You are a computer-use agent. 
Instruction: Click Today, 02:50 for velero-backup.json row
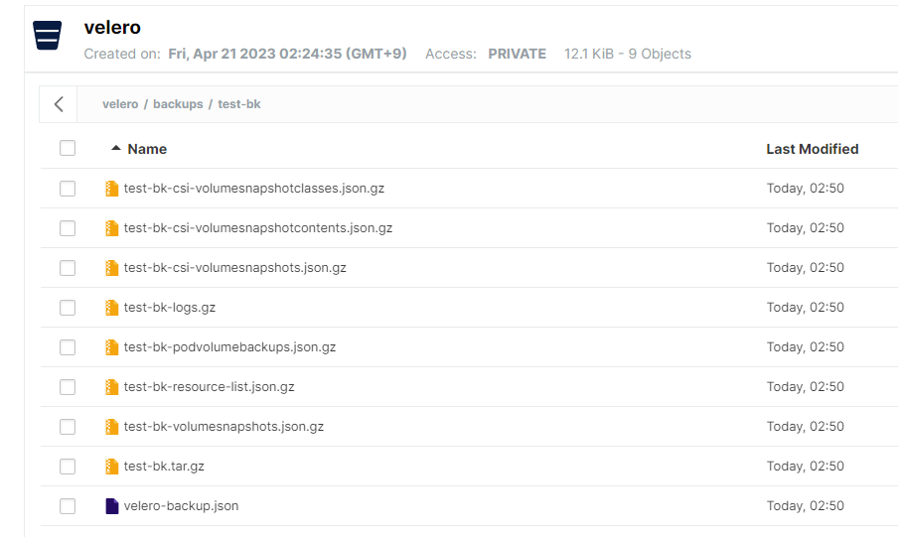[806, 506]
